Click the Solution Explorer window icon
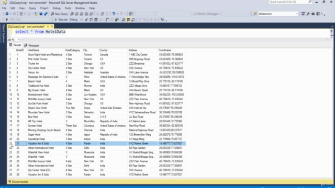 pyautogui.click(x=304, y=14)
